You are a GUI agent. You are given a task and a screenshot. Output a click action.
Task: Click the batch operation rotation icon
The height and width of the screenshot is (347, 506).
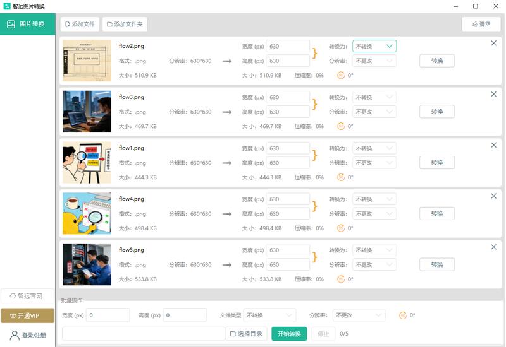(403, 315)
